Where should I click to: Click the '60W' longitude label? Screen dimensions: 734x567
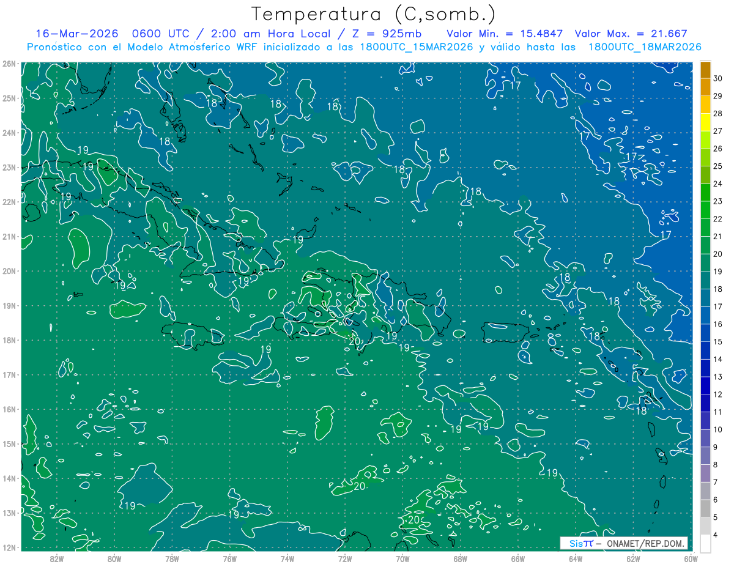(x=691, y=559)
